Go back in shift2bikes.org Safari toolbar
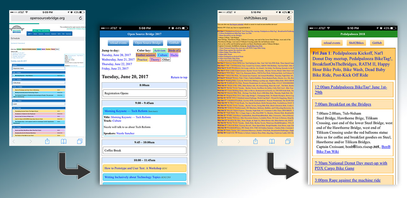The width and height of the screenshot is (407, 198). [x=222, y=141]
